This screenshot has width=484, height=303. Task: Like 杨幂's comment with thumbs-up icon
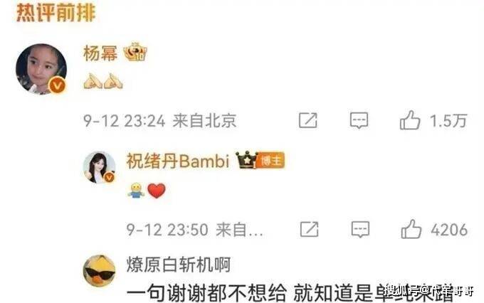tap(410, 120)
